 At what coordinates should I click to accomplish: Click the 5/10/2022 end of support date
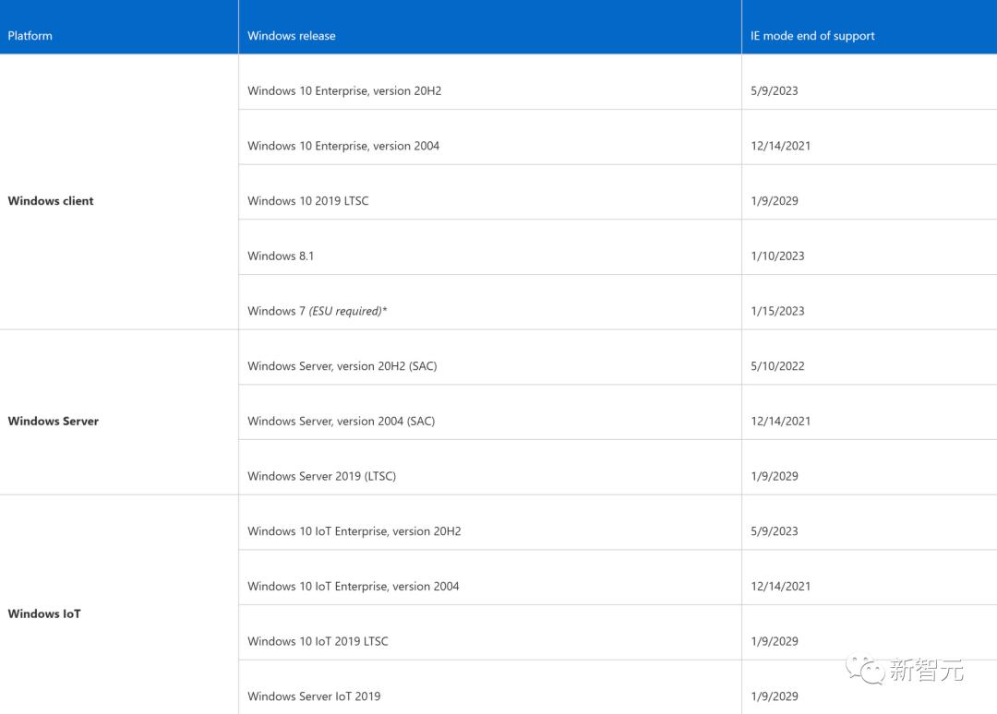[777, 366]
